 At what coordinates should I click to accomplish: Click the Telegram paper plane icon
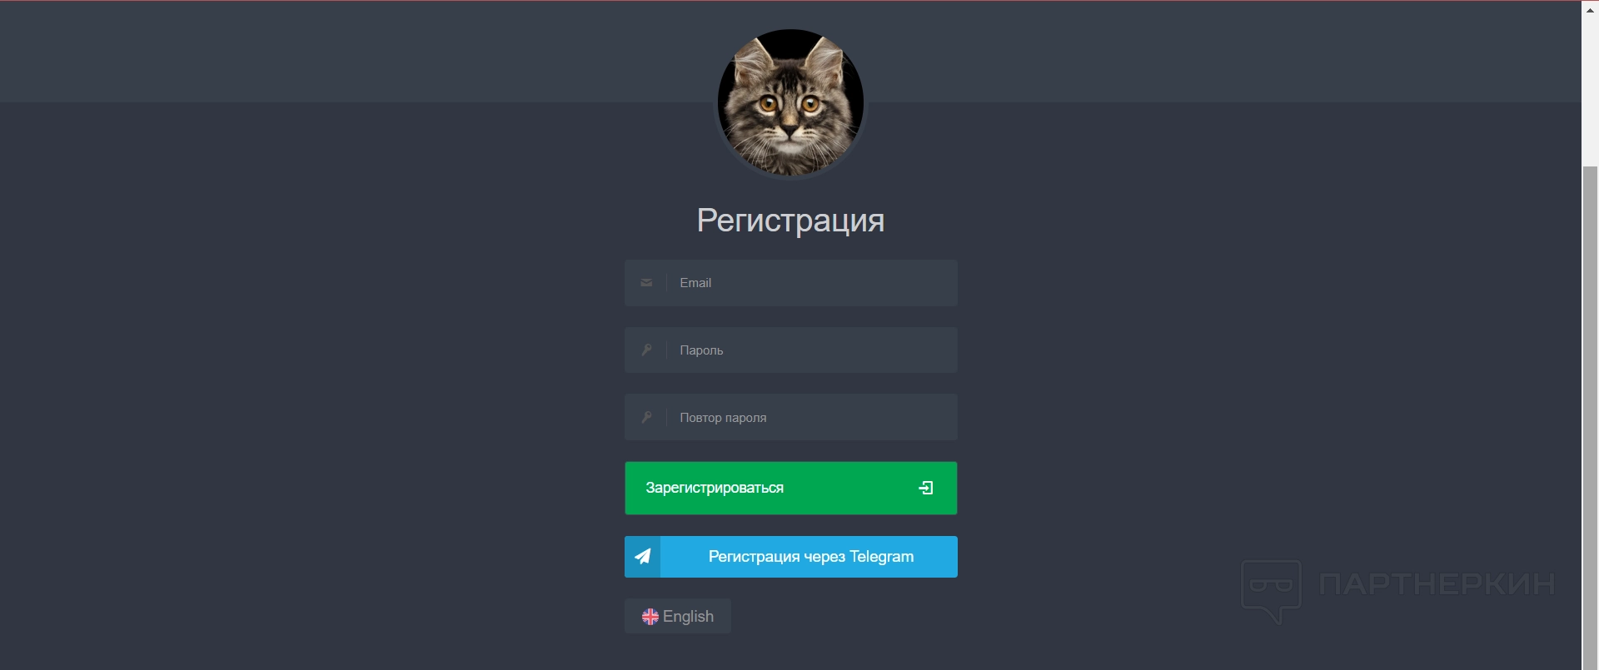pos(643,557)
